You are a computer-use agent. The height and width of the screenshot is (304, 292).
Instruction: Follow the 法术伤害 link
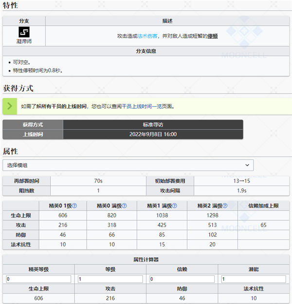147,36
